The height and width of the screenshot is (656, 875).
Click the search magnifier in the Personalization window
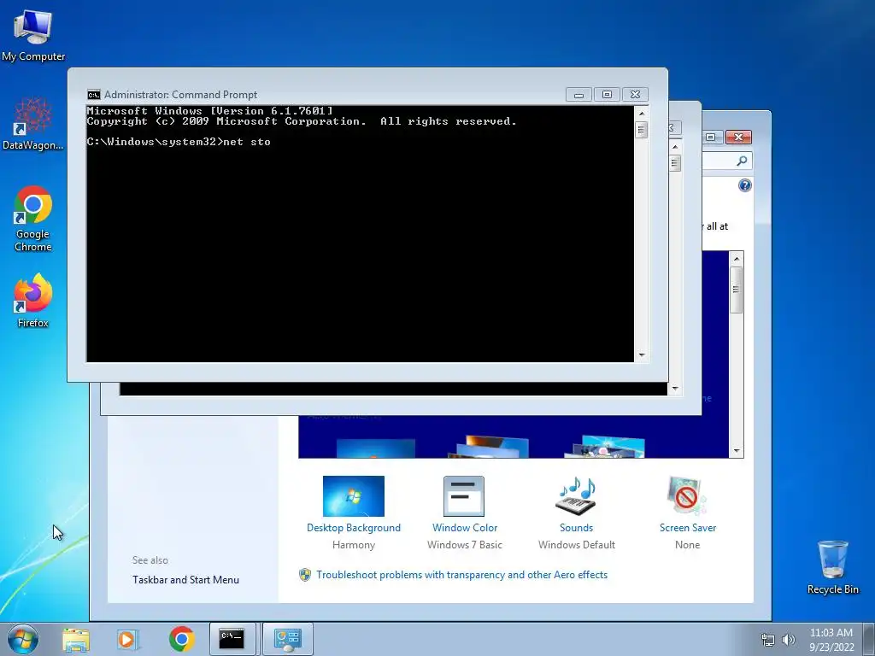click(742, 161)
